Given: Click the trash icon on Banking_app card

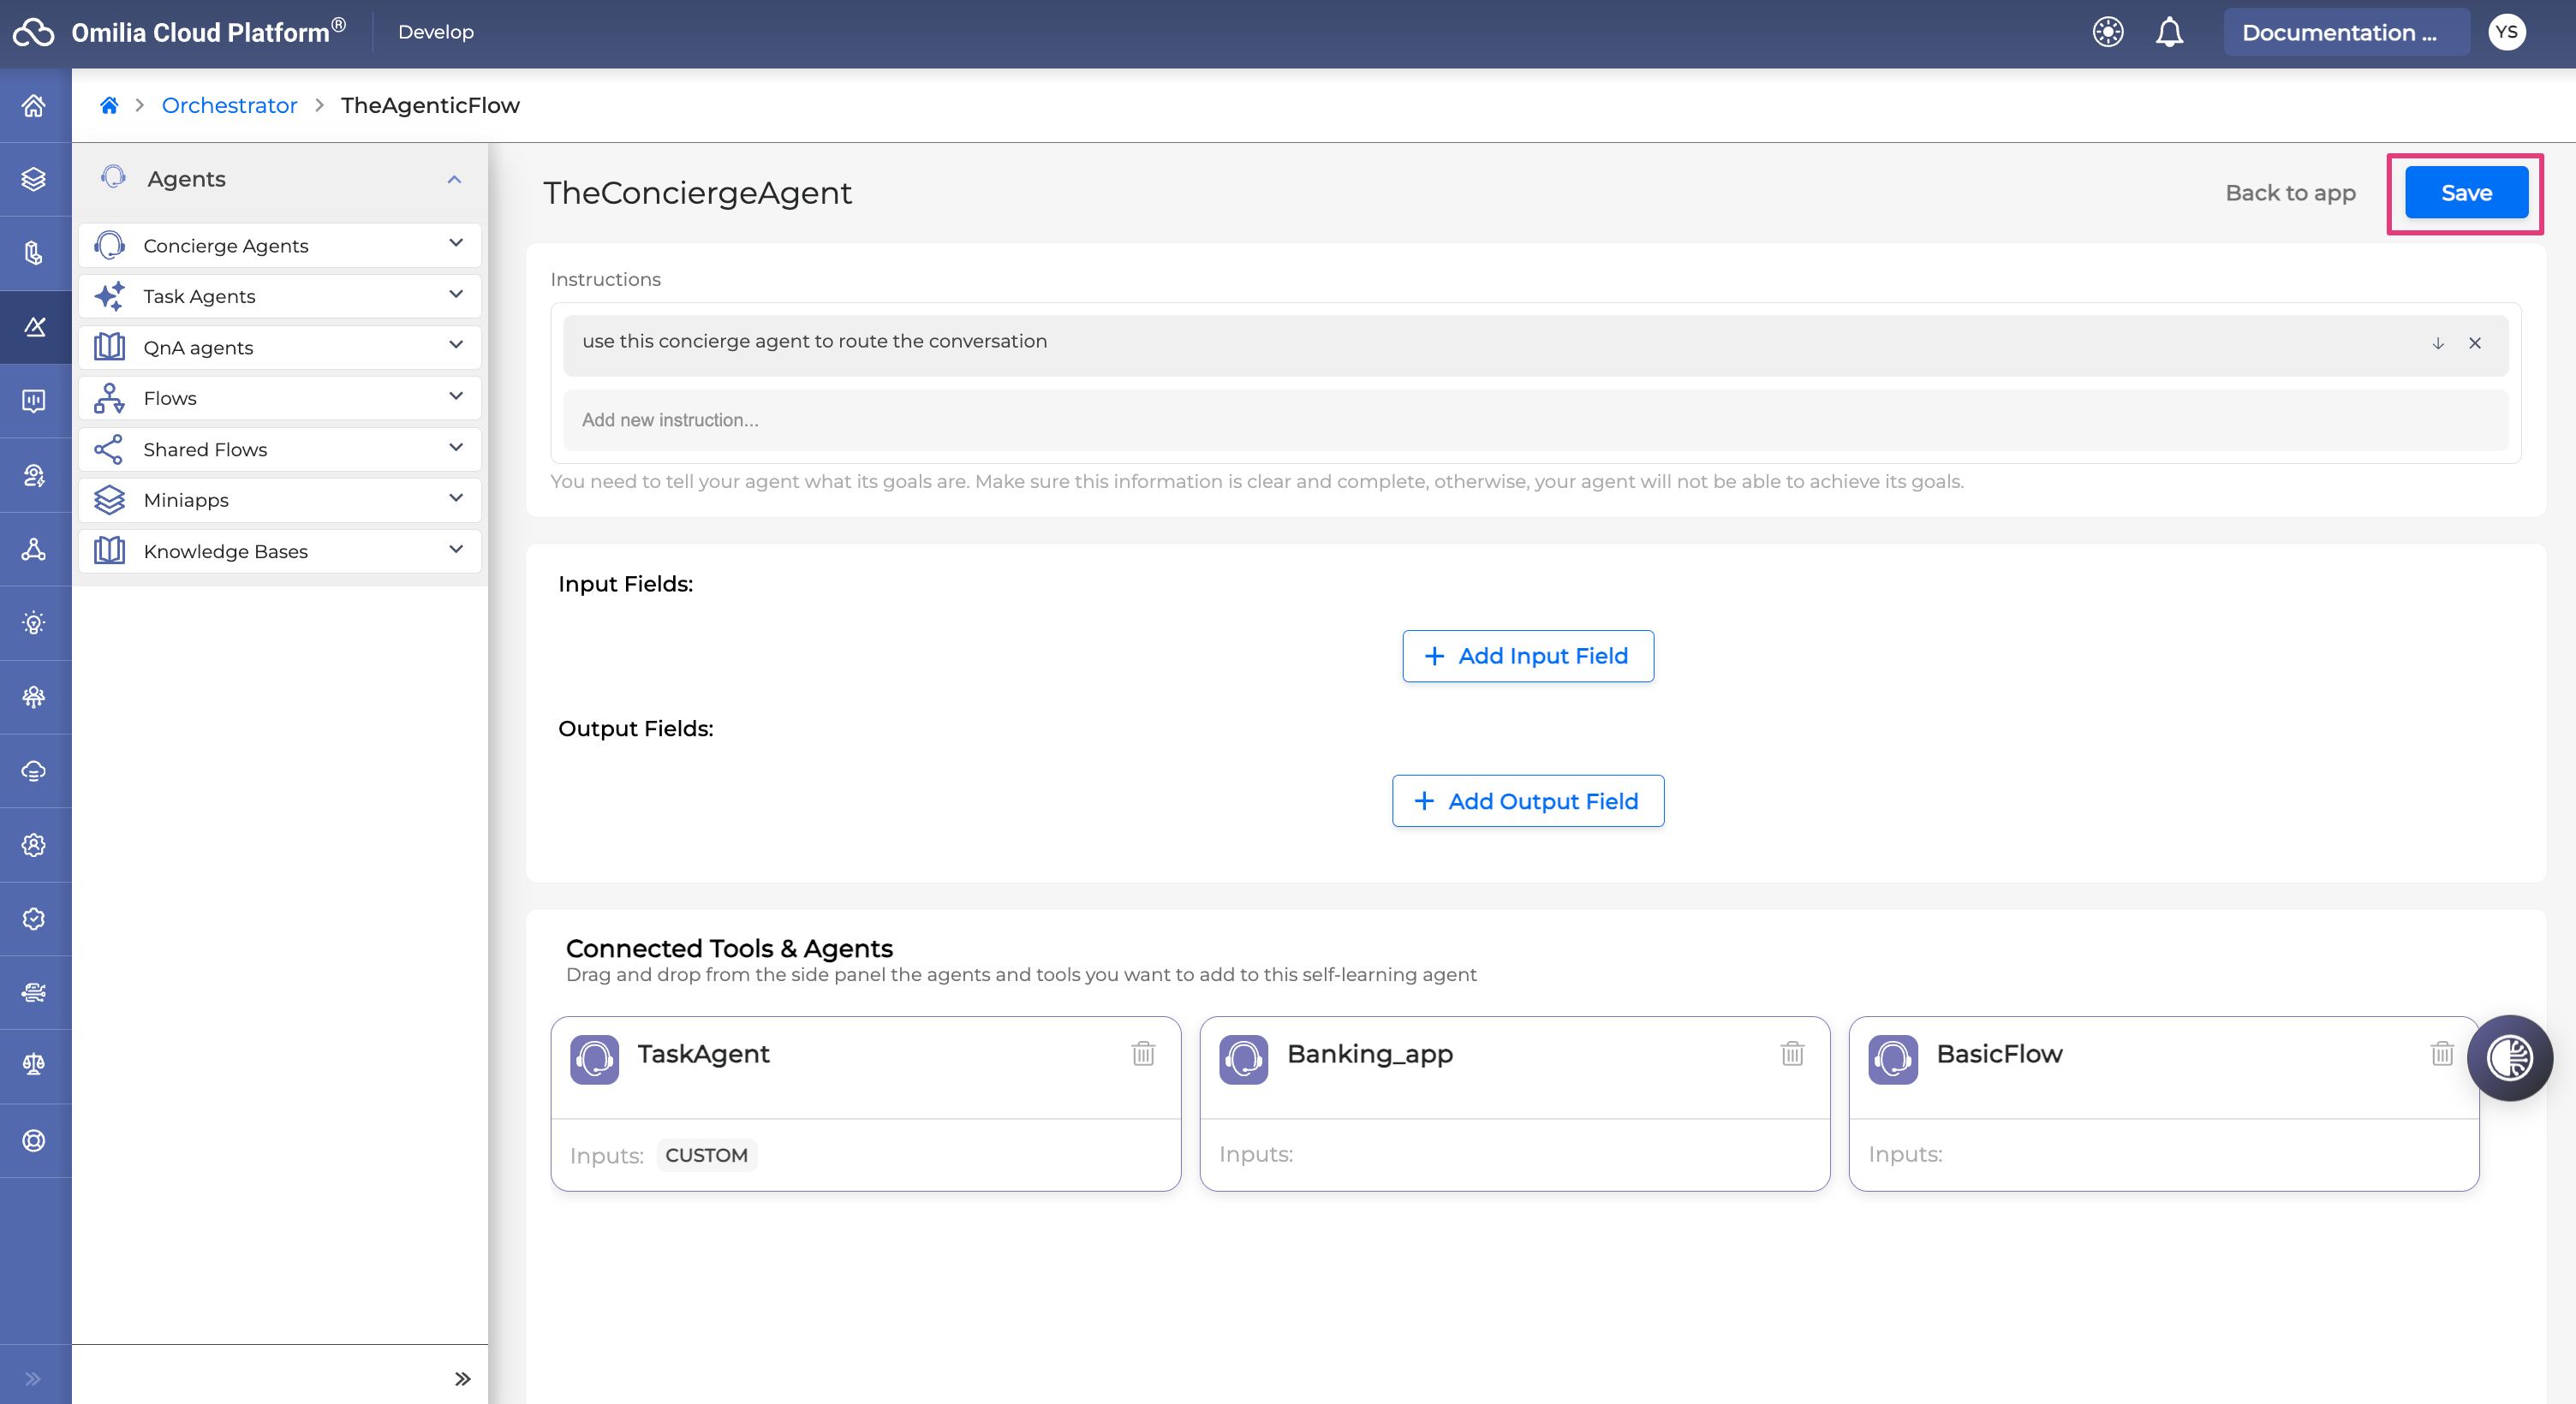Looking at the screenshot, I should [1792, 1053].
